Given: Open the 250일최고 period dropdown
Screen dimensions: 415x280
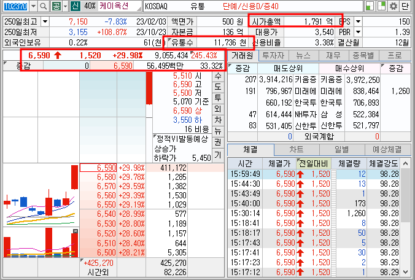Looking at the screenshot, I should (x=45, y=21).
